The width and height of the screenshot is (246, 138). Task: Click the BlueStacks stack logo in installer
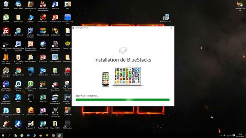pos(123,50)
